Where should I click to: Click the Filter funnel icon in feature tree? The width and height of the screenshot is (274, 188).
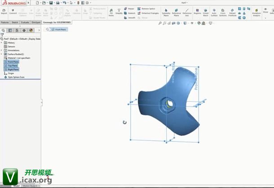2,35
